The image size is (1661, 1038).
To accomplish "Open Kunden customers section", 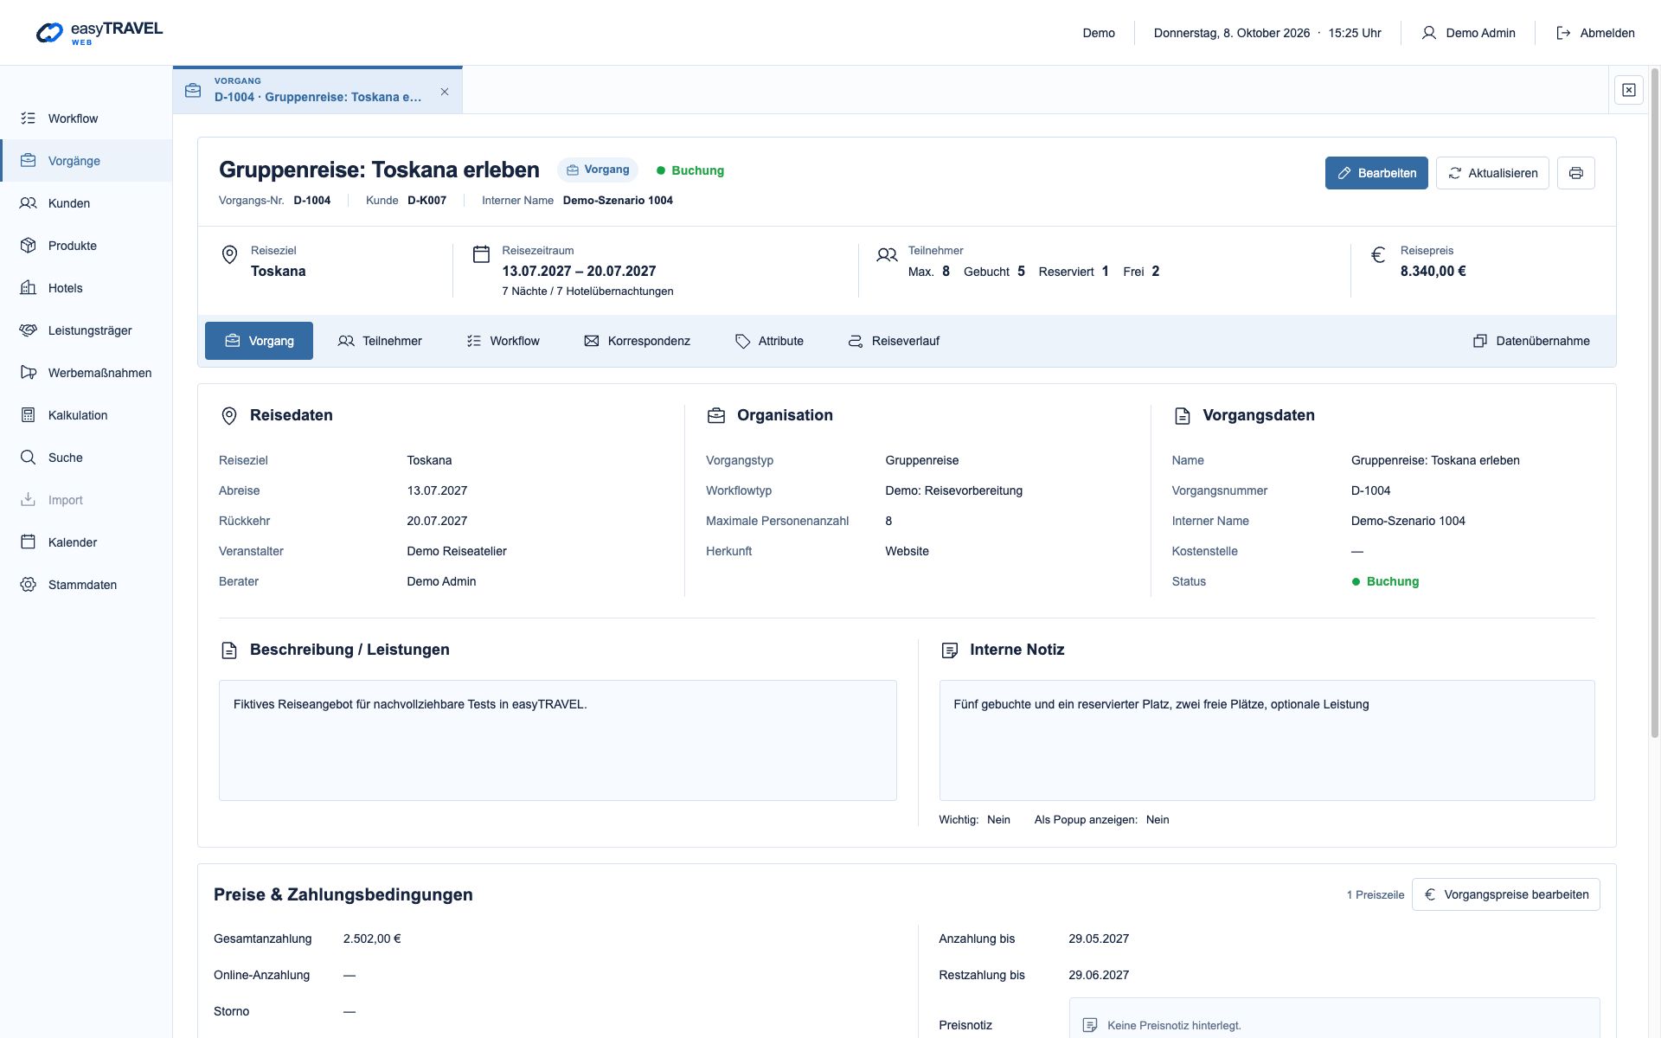I will click(86, 203).
